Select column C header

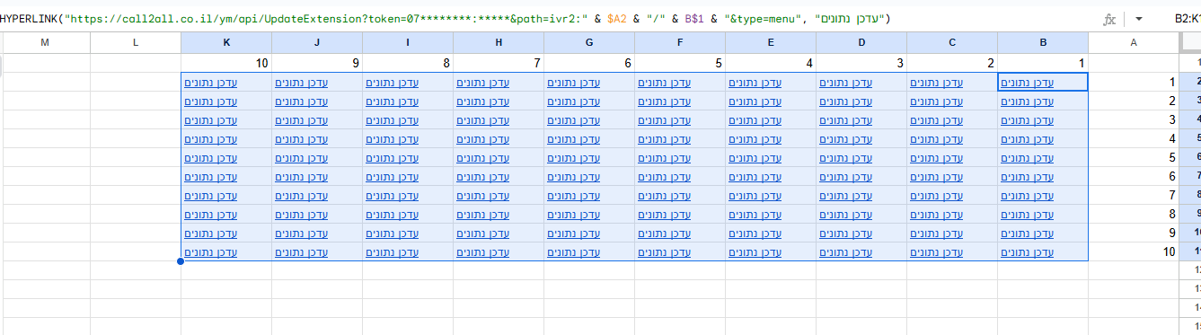coord(952,42)
